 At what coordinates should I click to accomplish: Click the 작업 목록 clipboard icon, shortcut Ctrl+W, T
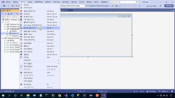coord(21,49)
